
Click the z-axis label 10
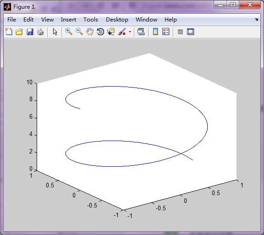(29, 82)
